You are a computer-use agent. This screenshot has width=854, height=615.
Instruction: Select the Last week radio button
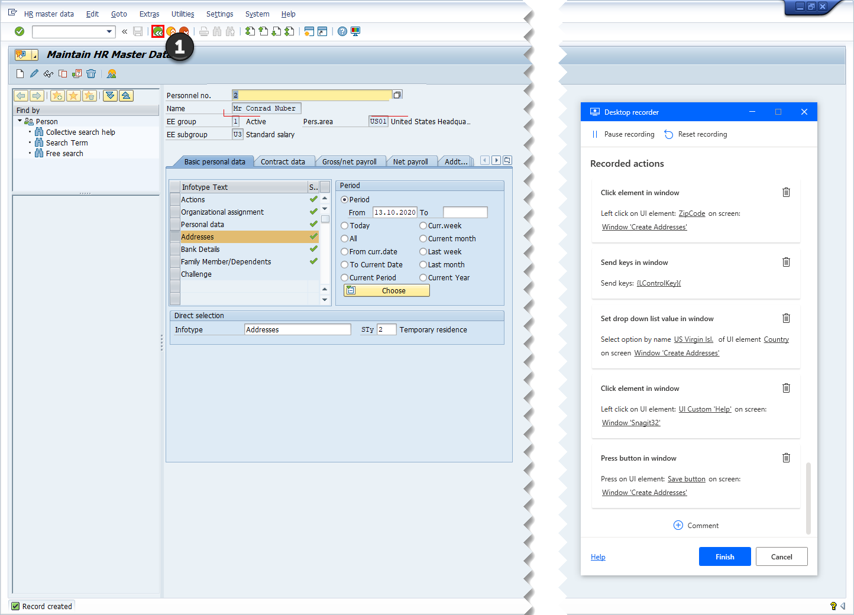(423, 251)
